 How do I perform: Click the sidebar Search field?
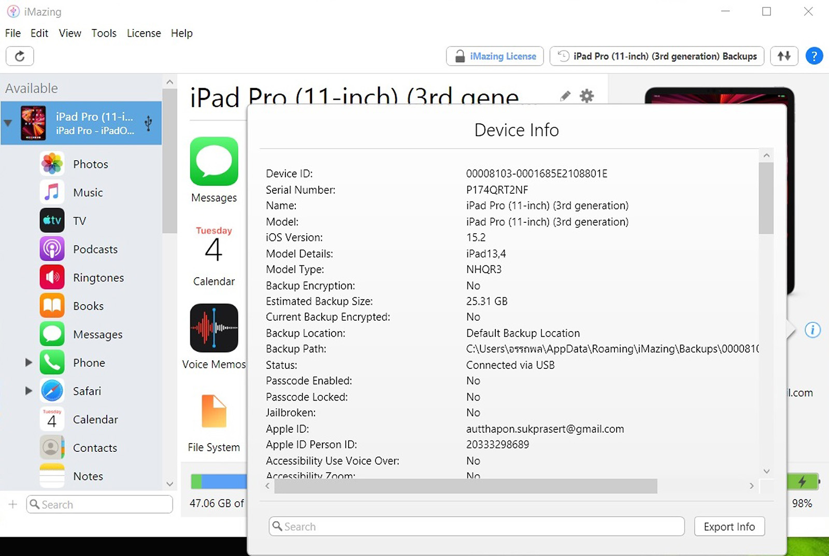(99, 504)
